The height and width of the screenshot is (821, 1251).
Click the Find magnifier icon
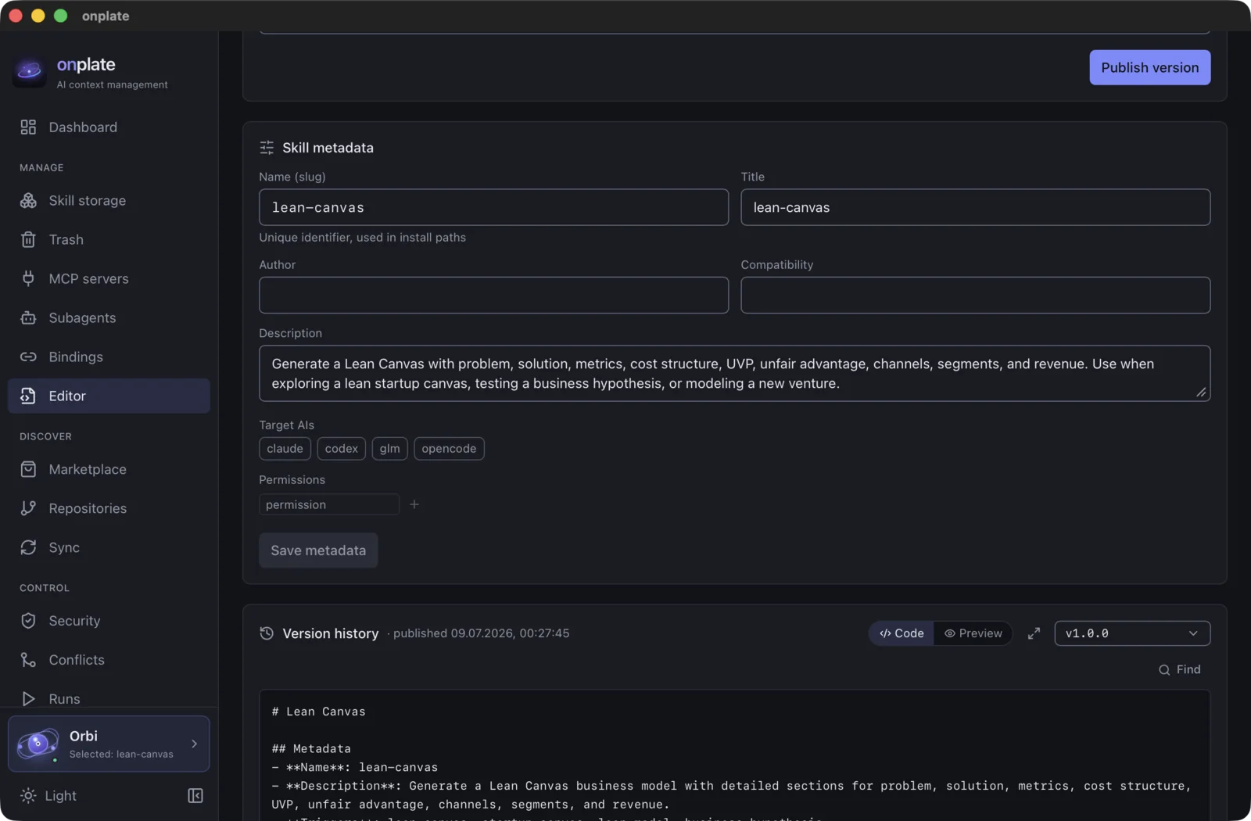1164,670
